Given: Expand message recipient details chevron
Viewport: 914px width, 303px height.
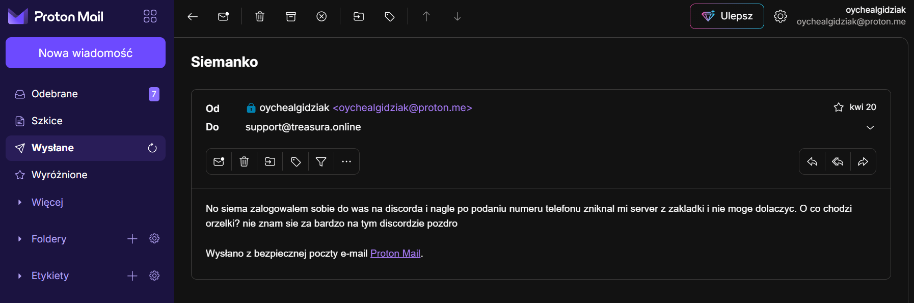Looking at the screenshot, I should (x=870, y=128).
